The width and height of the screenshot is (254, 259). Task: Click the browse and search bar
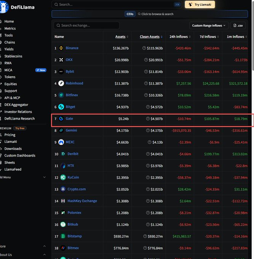[150, 14]
